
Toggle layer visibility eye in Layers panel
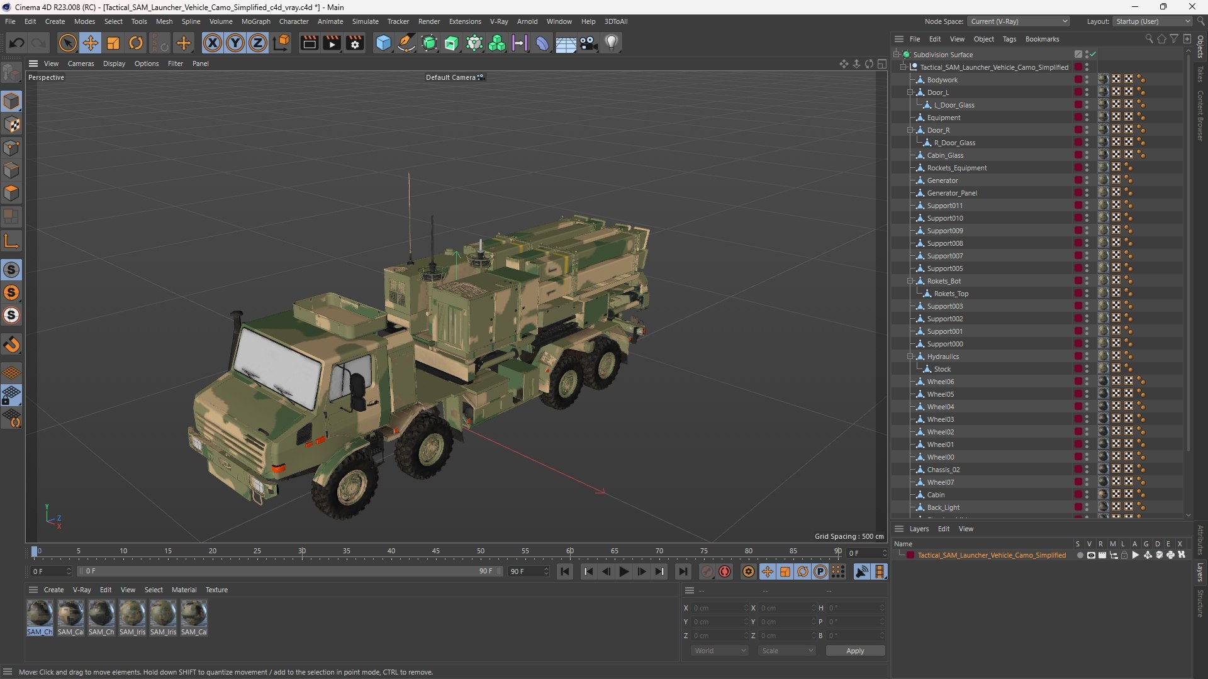tap(1091, 555)
